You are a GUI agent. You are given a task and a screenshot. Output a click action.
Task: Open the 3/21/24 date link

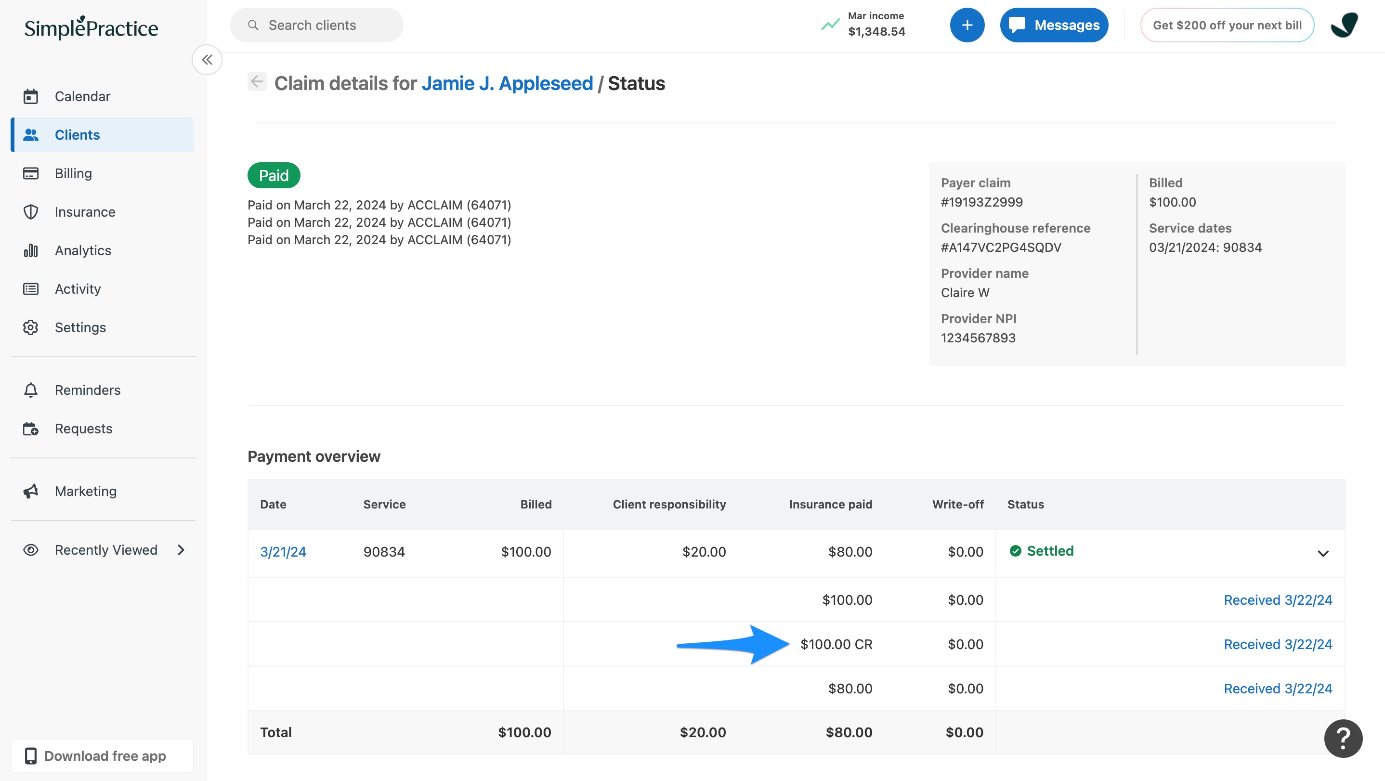coord(283,551)
